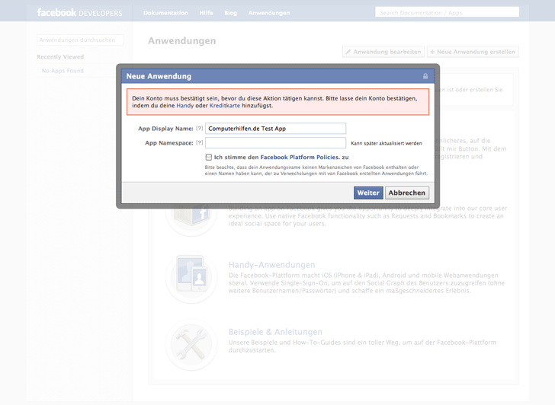
Task: Click the Handy-Anwendungen devices icon
Action: [191, 277]
